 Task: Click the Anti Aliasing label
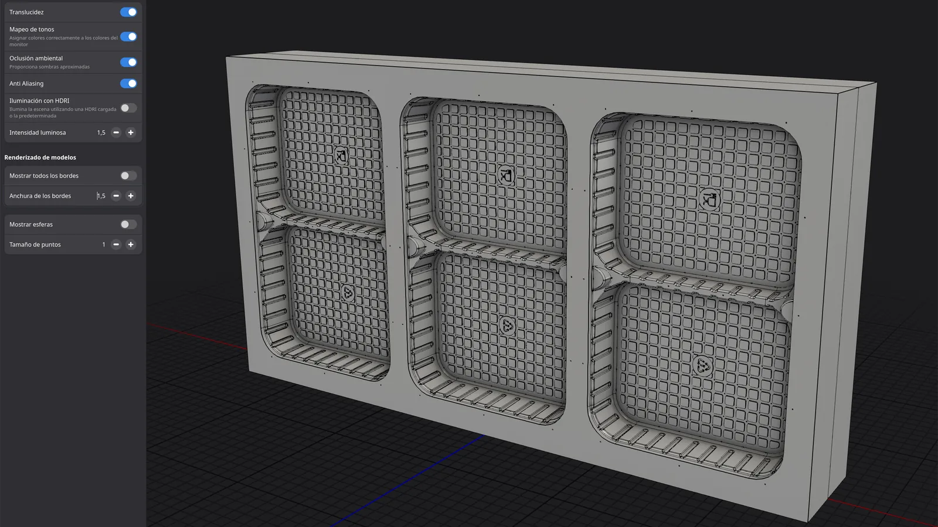[26, 84]
